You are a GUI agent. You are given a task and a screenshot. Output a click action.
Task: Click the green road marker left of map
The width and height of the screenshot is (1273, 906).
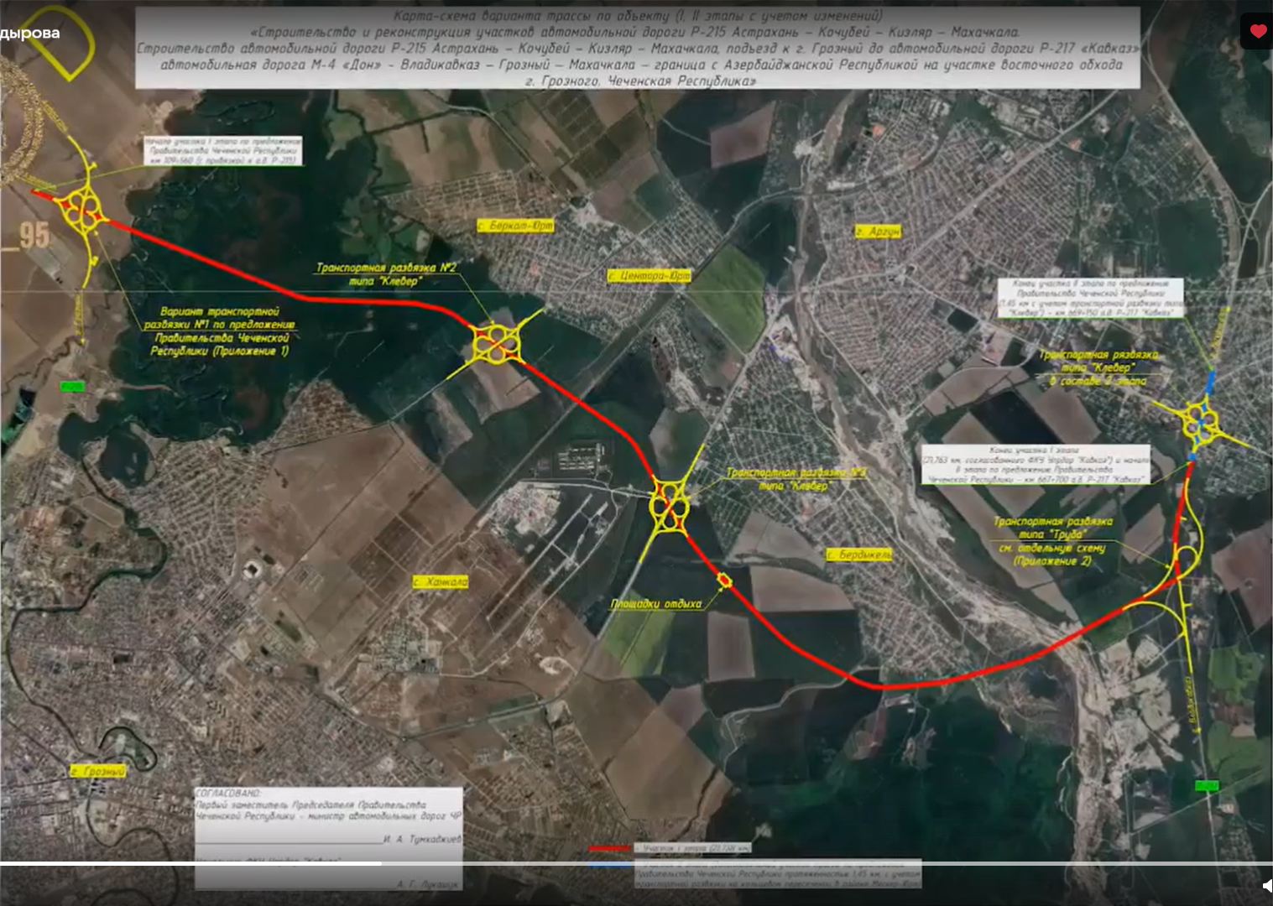73,387
